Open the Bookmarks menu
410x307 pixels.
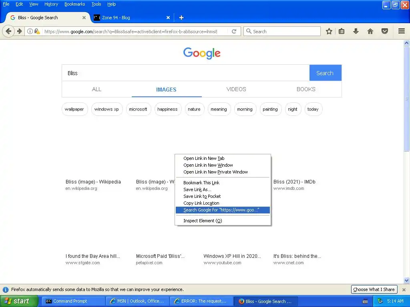click(74, 4)
